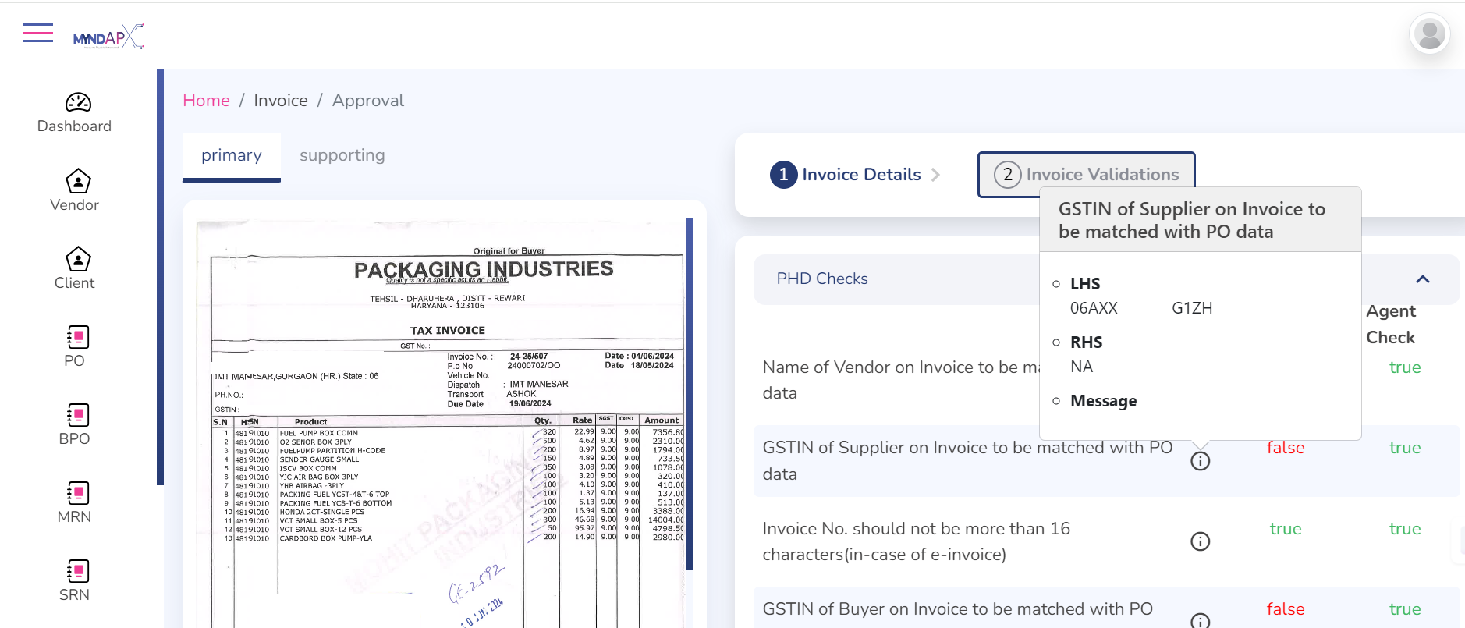
Task: Click 'Name of Vendor on Invoice' row text
Action: tap(901, 380)
